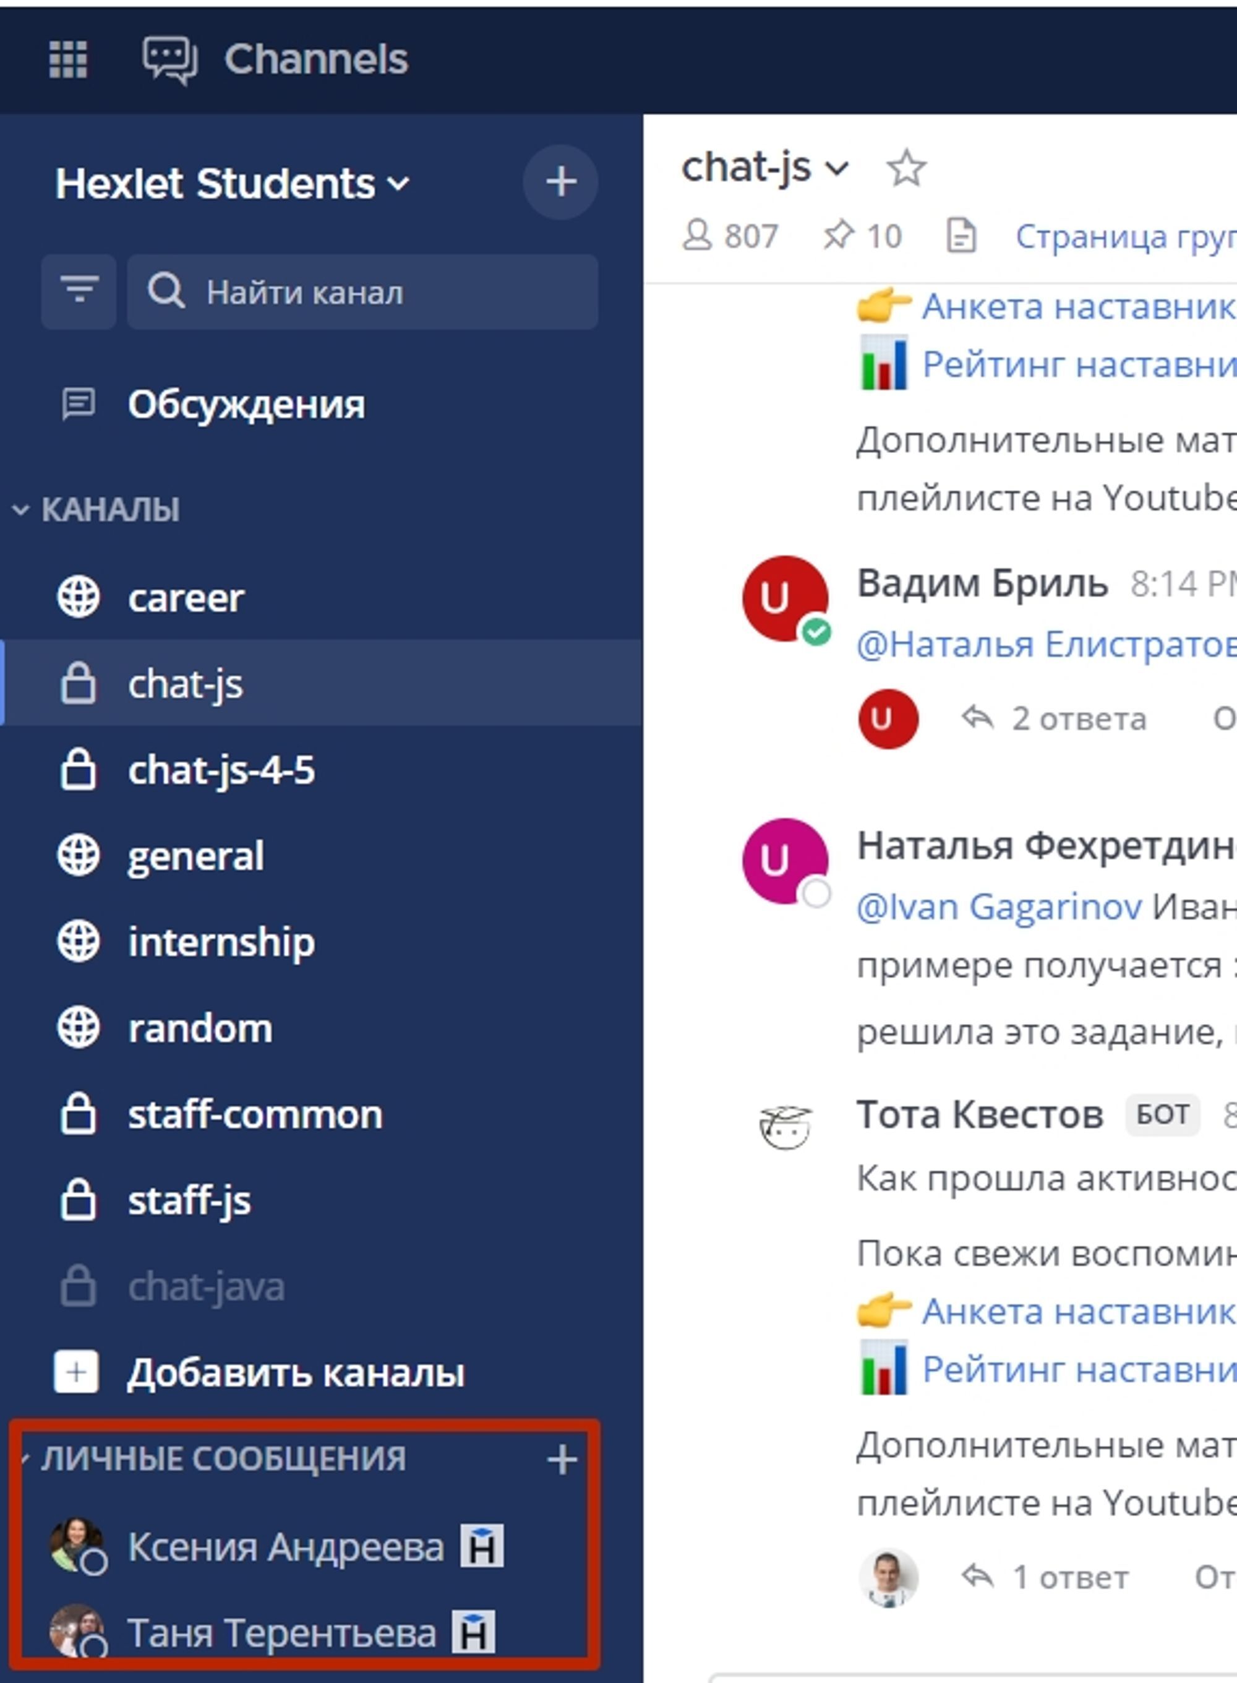Open the 807 members list icon
Viewport: 1237px width, 1683px height.
(696, 235)
